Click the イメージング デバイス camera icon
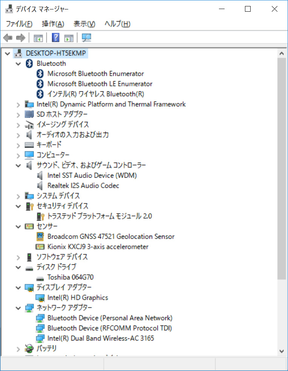 [x=29, y=125]
